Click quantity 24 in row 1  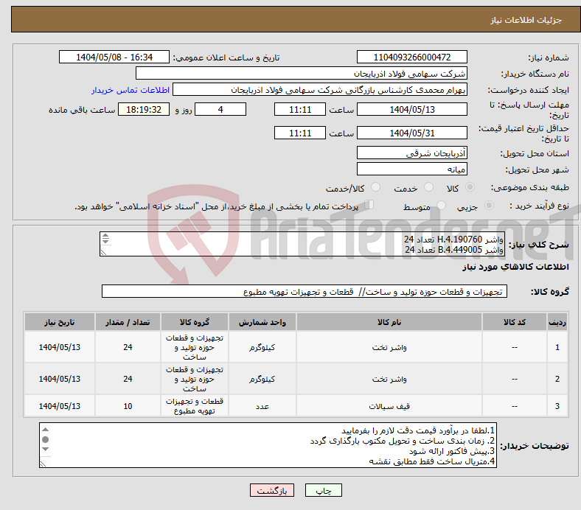128,347
